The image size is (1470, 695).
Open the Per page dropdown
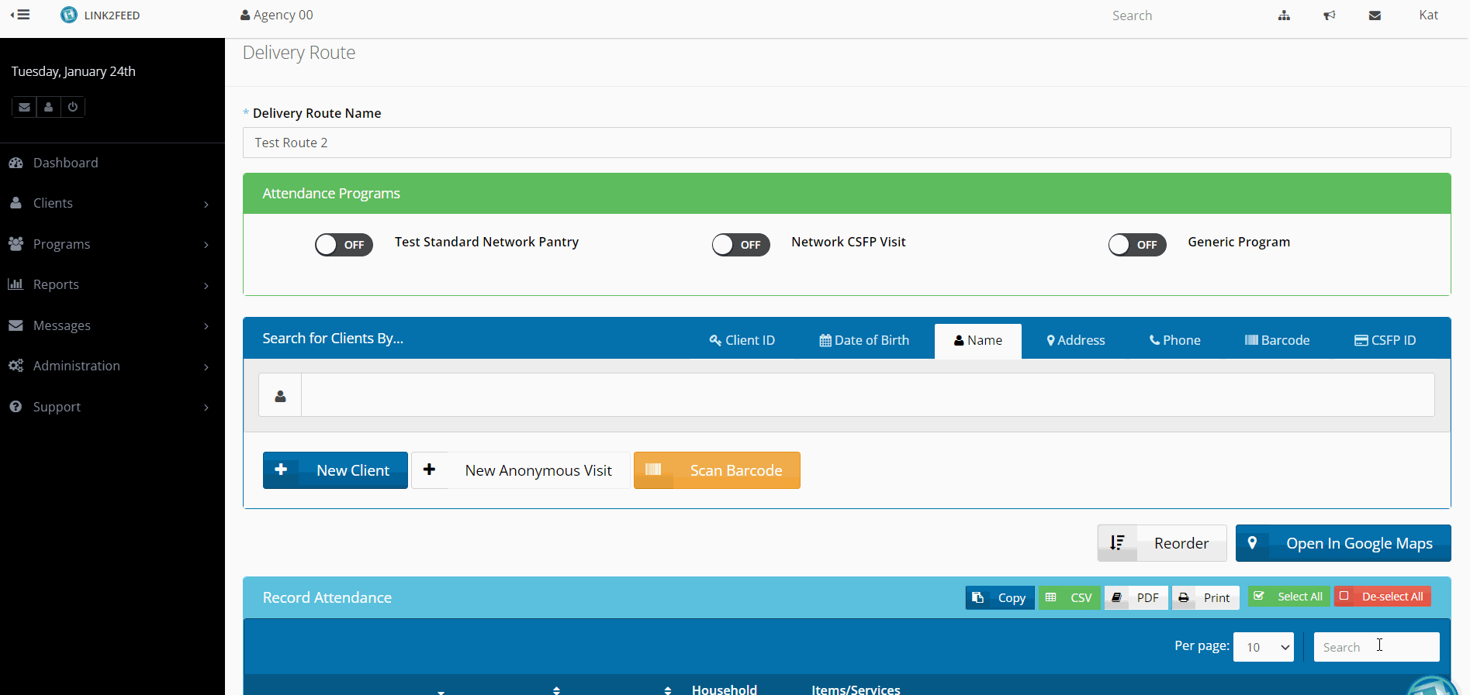tap(1263, 647)
